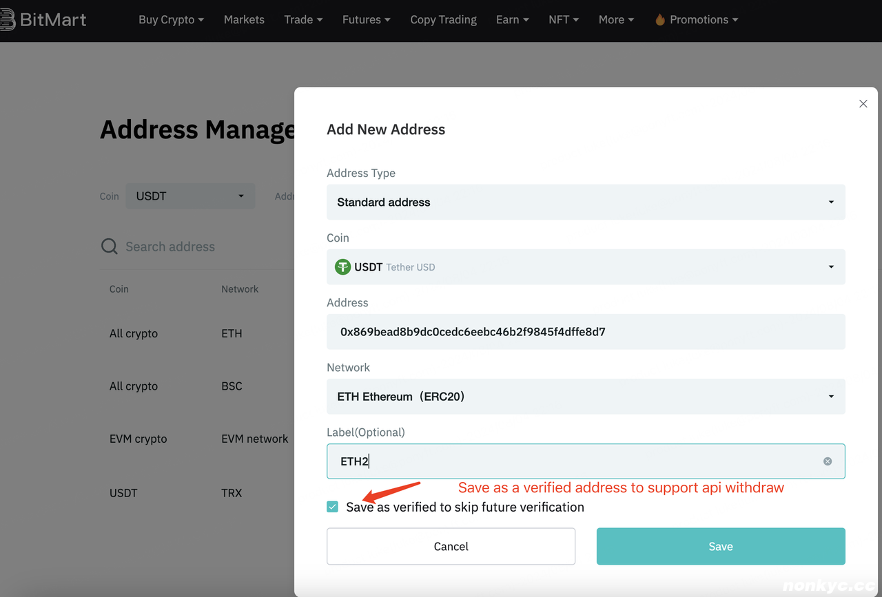
Task: Open the Address Type dropdown
Action: click(x=586, y=202)
